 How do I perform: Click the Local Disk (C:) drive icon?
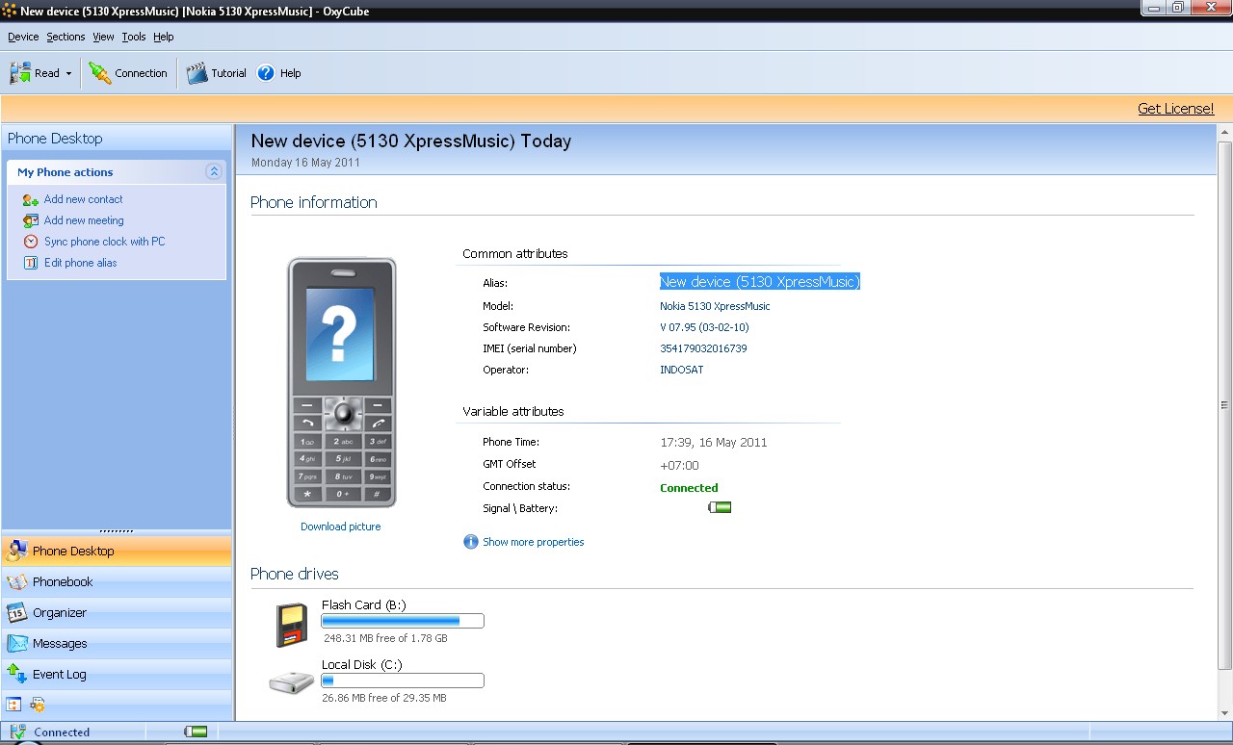291,682
